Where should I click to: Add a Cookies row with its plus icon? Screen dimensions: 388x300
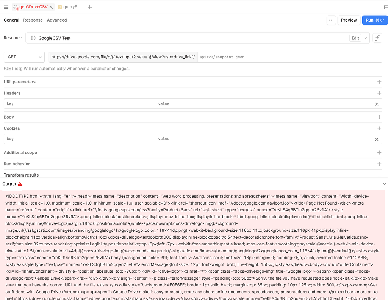[380, 128]
